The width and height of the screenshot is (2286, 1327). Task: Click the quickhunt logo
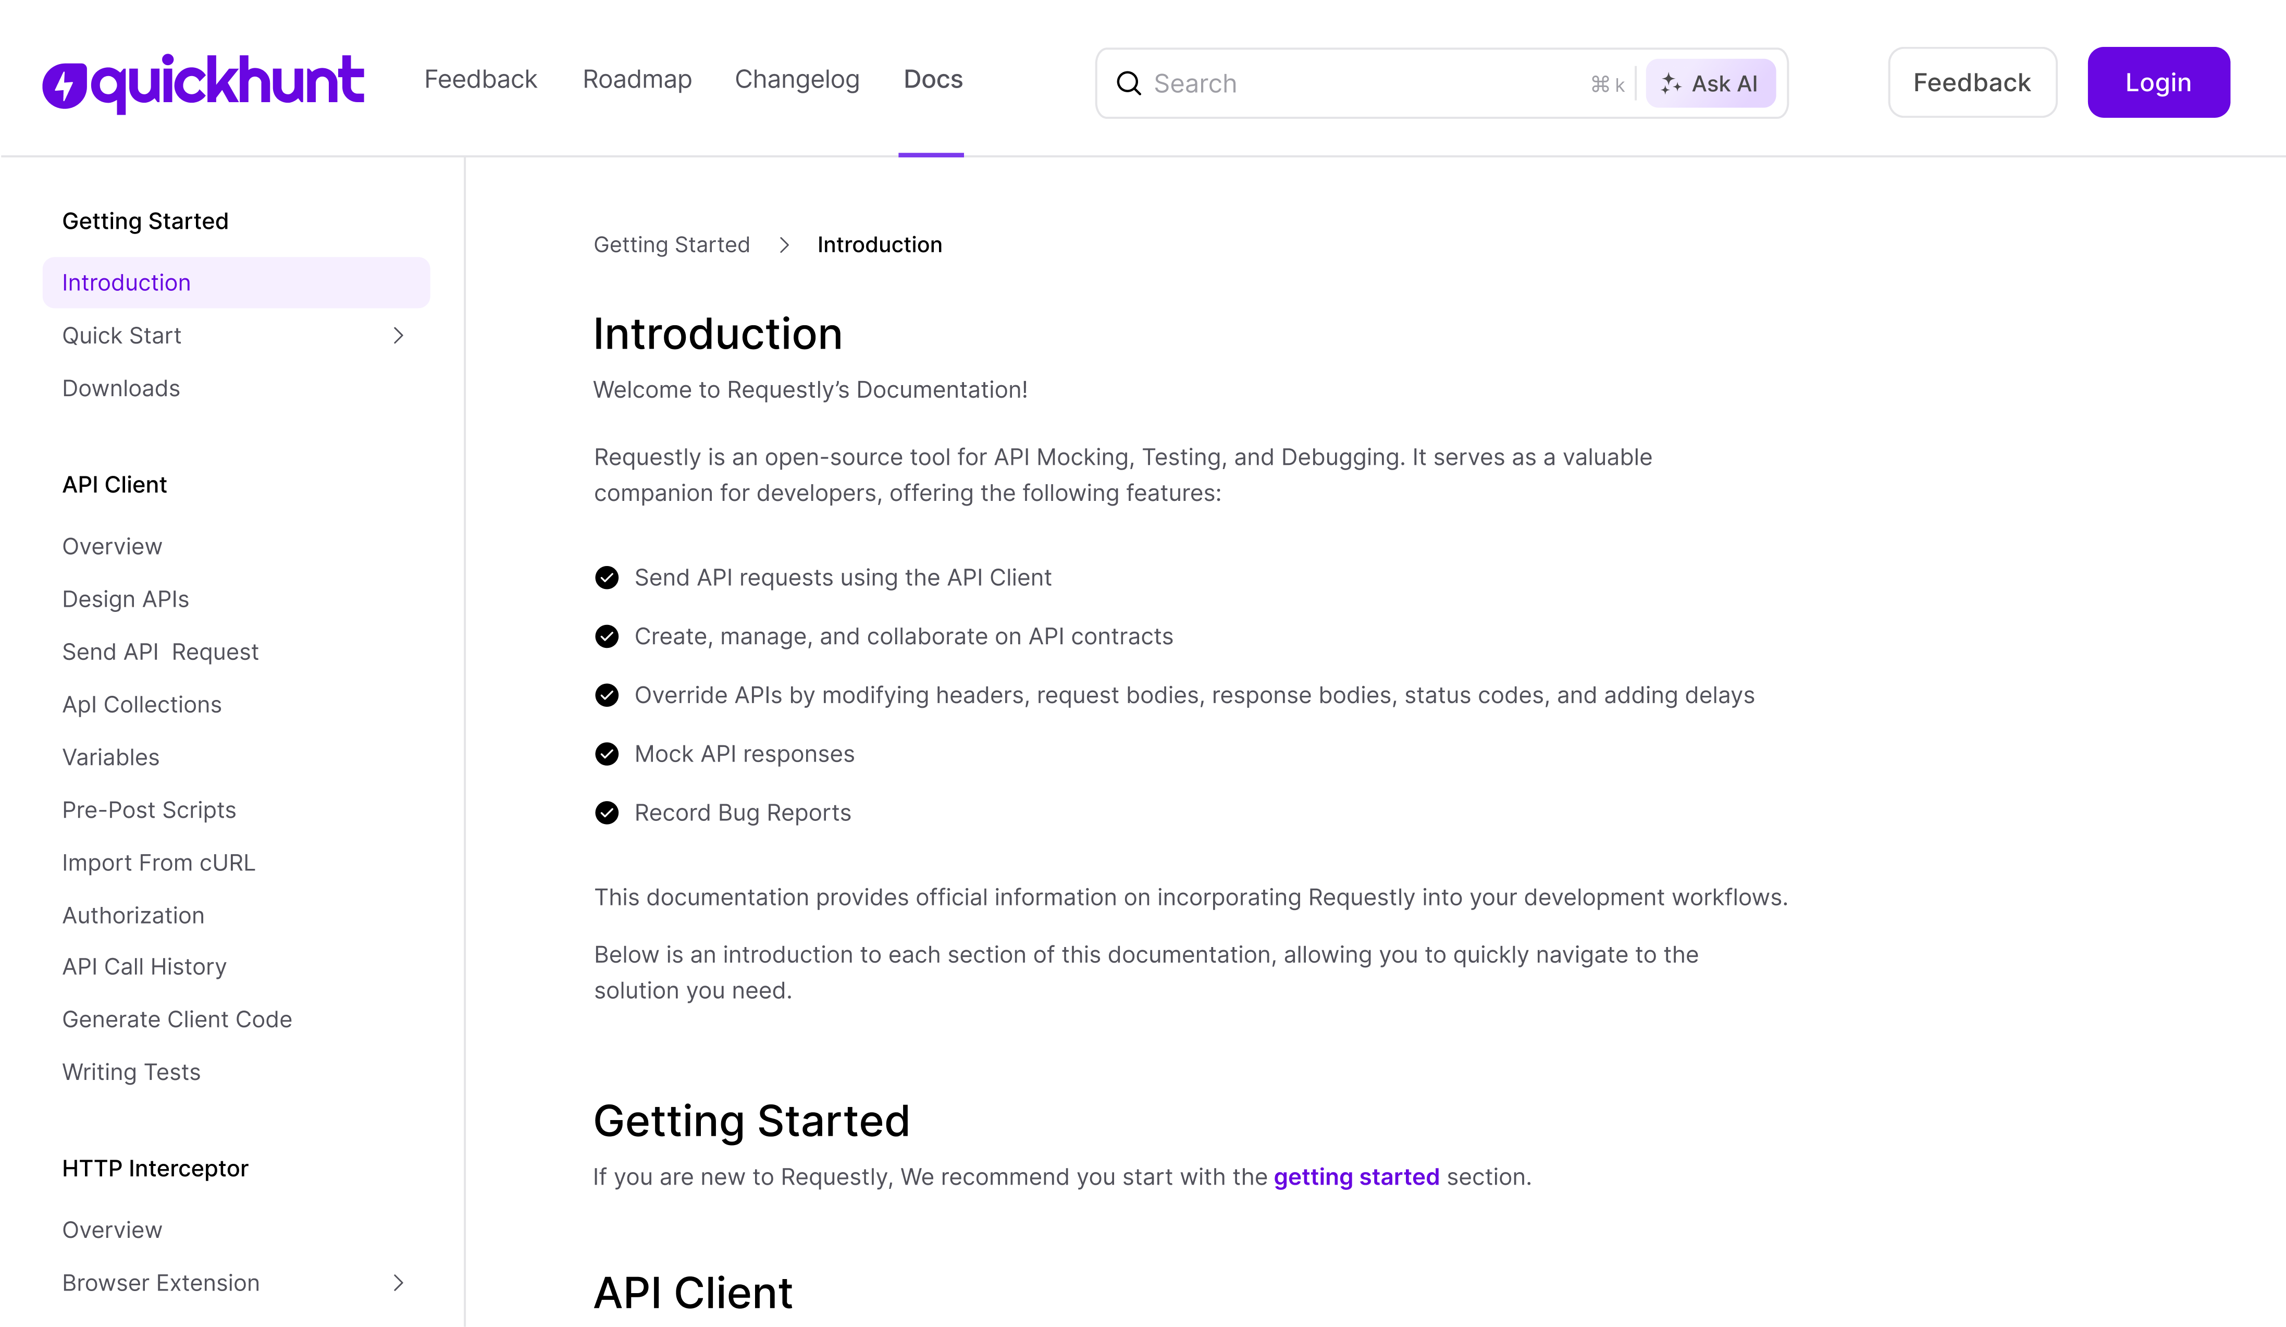click(203, 82)
